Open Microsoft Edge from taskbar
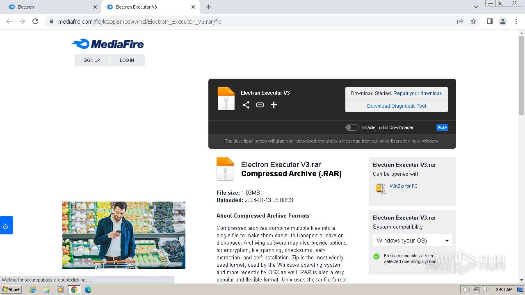 tap(88, 290)
